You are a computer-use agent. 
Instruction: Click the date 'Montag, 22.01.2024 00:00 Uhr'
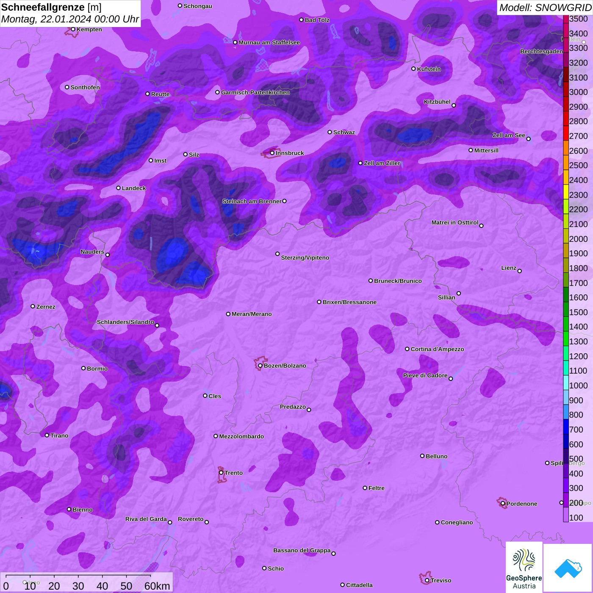point(70,19)
